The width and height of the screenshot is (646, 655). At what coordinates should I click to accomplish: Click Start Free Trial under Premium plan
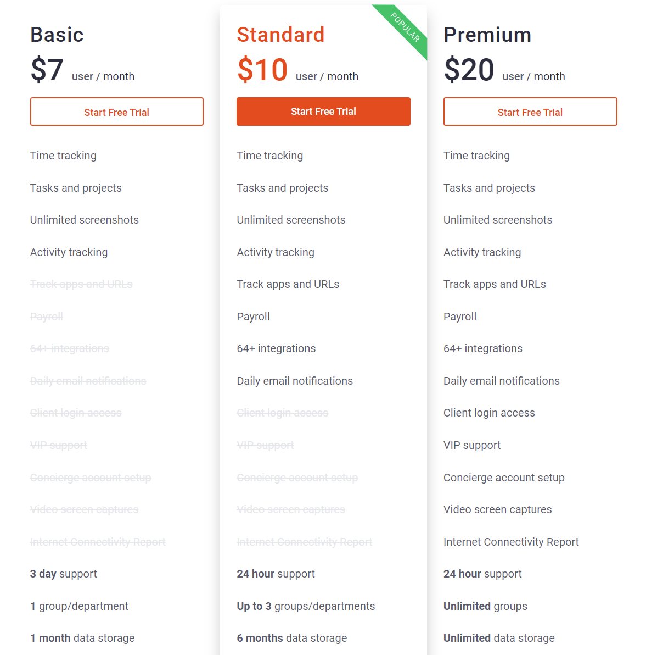(x=530, y=112)
